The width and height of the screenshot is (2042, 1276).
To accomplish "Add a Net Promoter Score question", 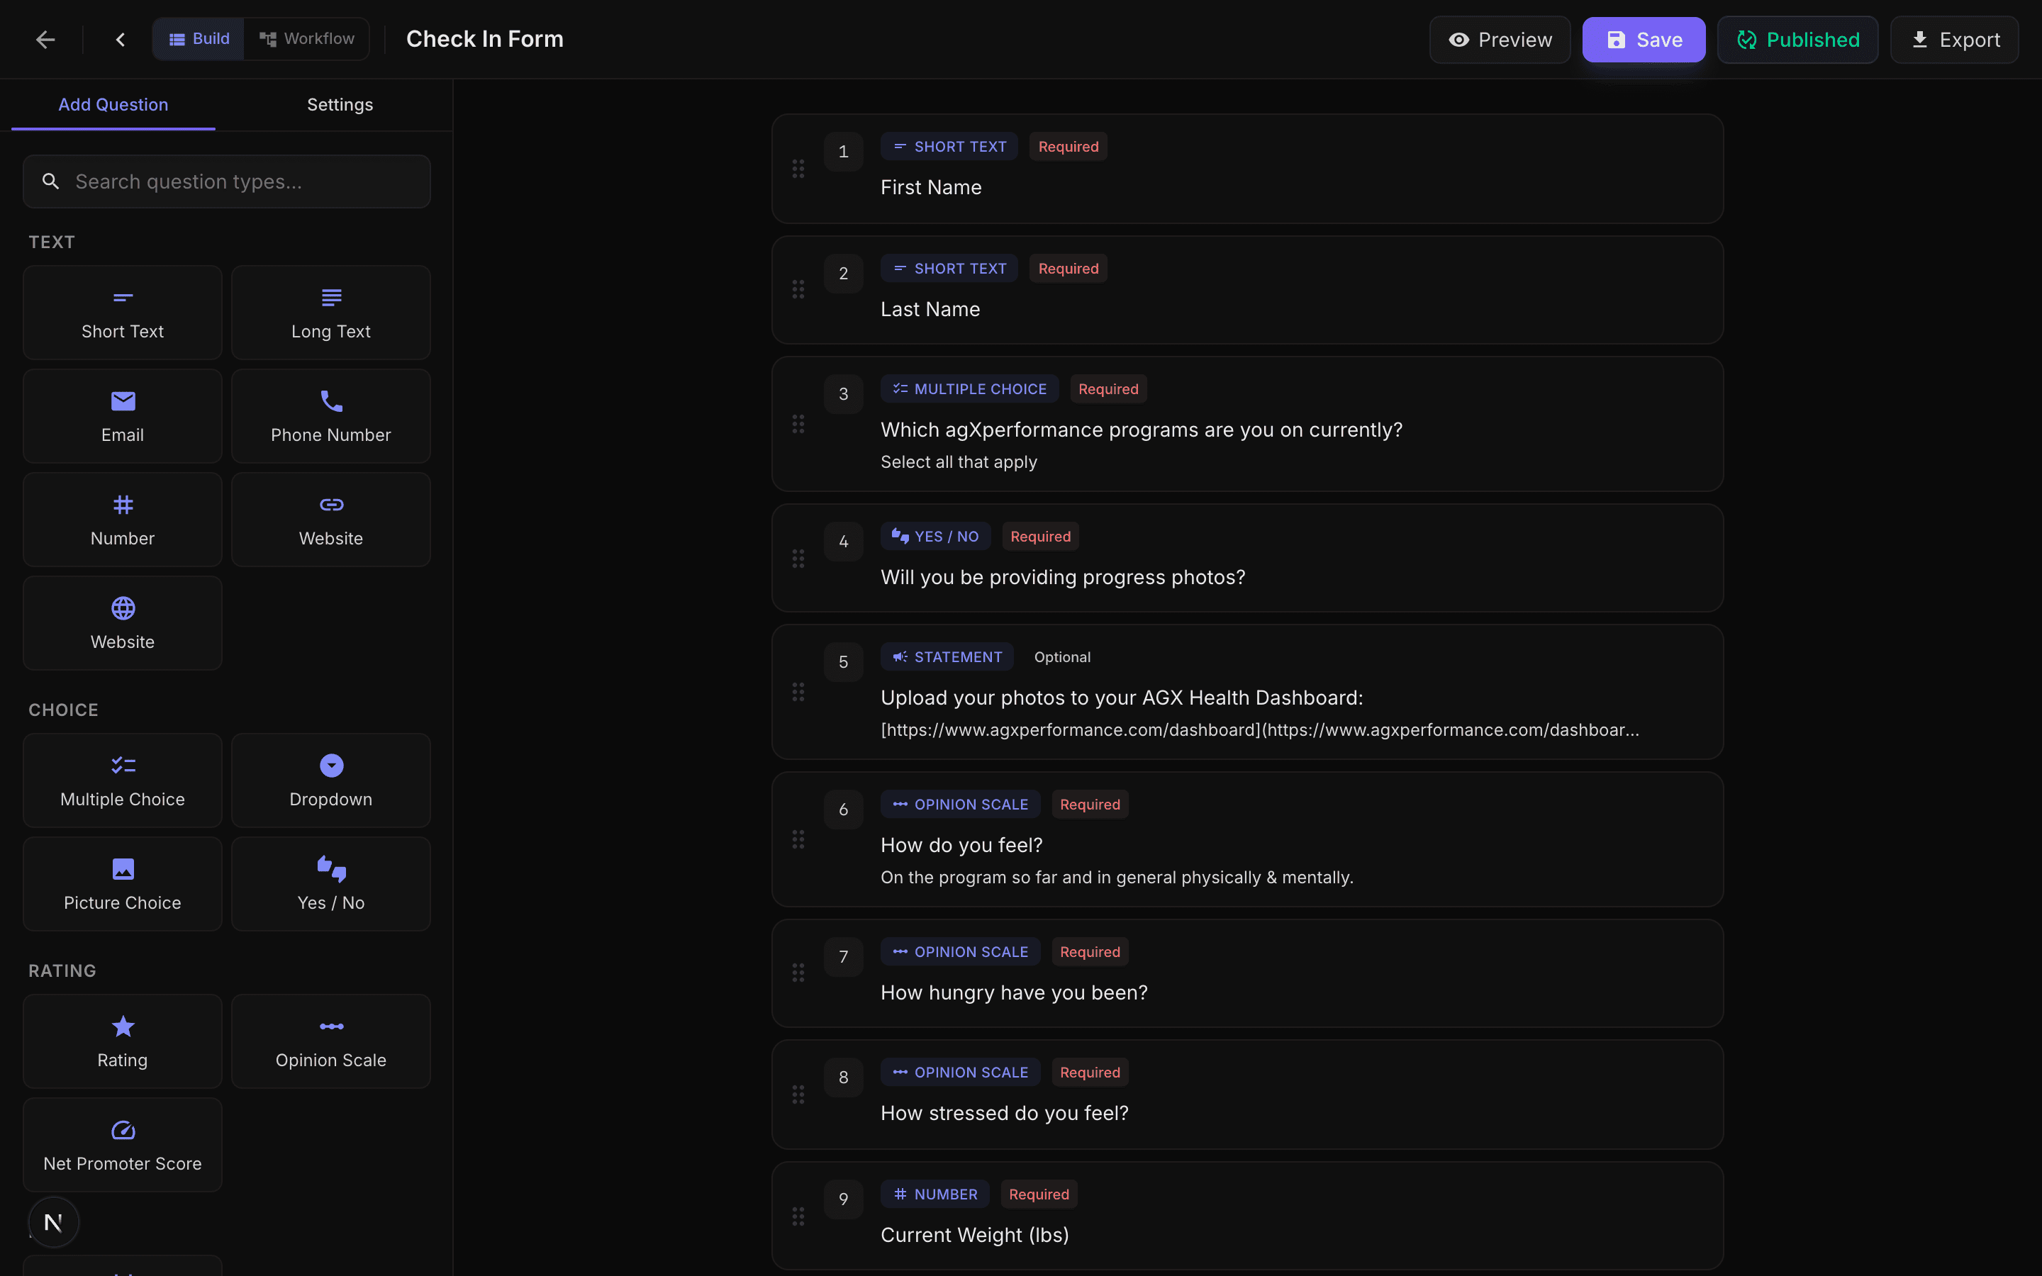I will pyautogui.click(x=123, y=1144).
